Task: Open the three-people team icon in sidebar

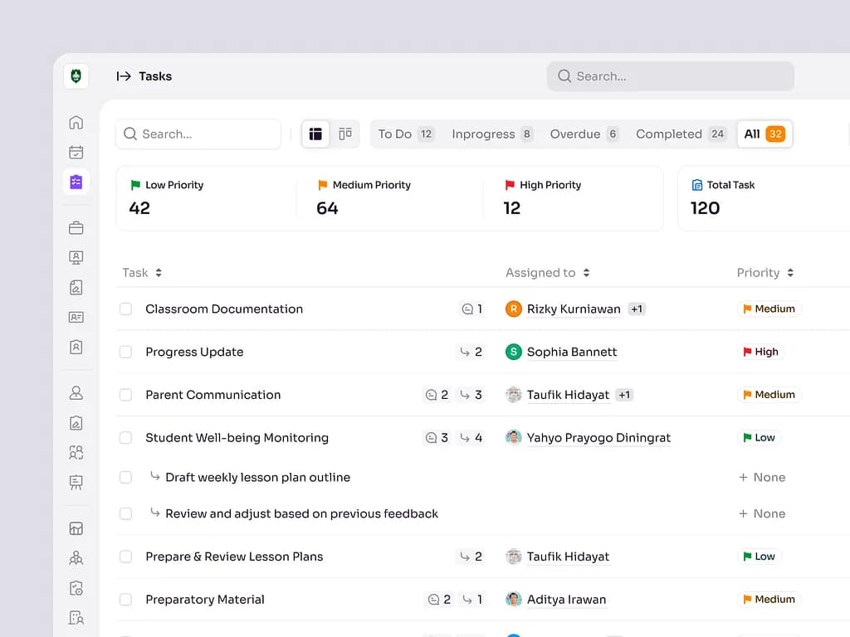Action: tap(76, 558)
